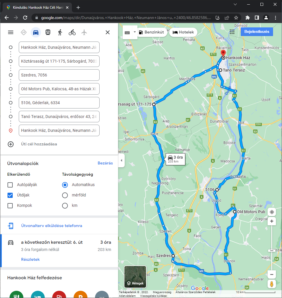Expand input tools dropdown arrow
Viewport: 282px width, 298px height.
(135, 32)
